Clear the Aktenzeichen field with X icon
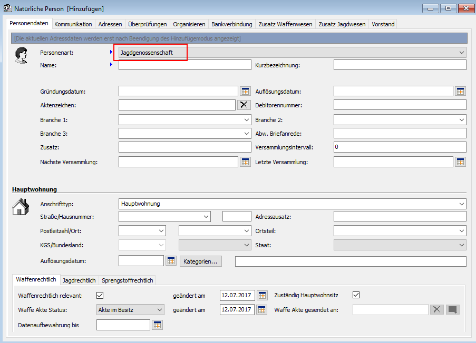This screenshot has height=343, width=476. pos(244,105)
